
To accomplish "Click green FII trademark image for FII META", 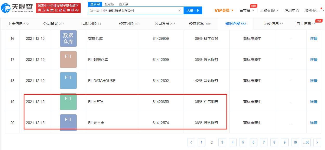I will coord(68,102).
